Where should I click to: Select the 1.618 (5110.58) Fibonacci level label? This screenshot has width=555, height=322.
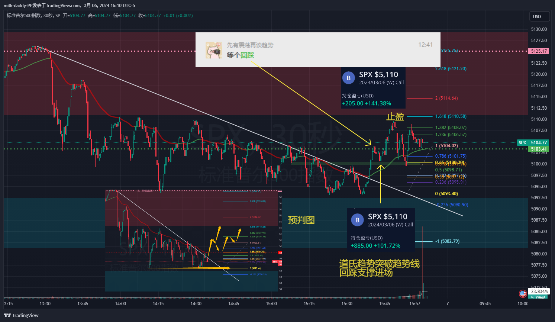coord(451,116)
